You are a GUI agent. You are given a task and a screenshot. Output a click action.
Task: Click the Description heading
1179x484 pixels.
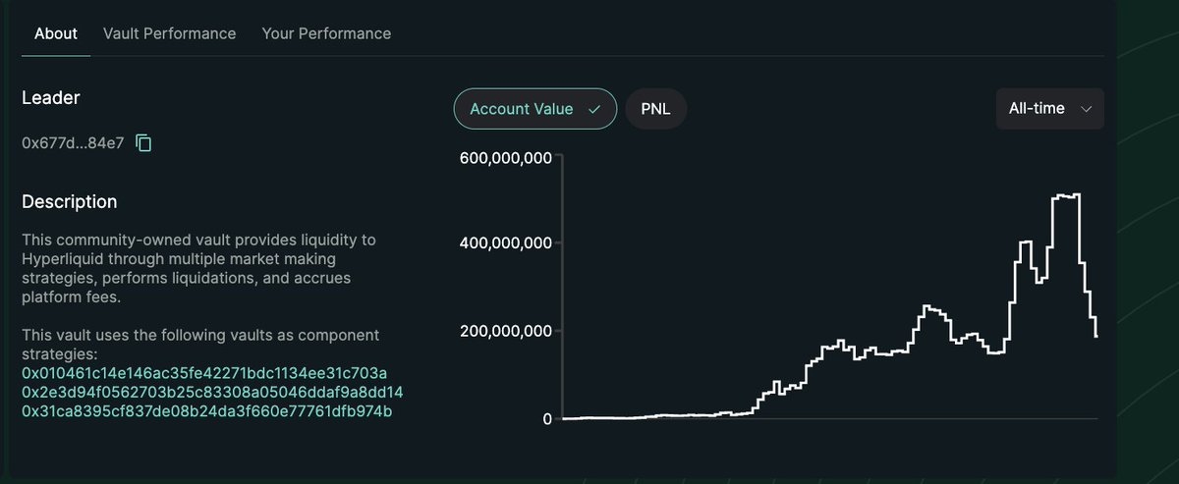(69, 202)
